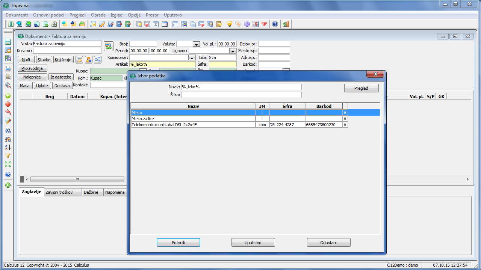481x270 pixels.
Task: Open the Pregledi menu
Action: [x=77, y=15]
